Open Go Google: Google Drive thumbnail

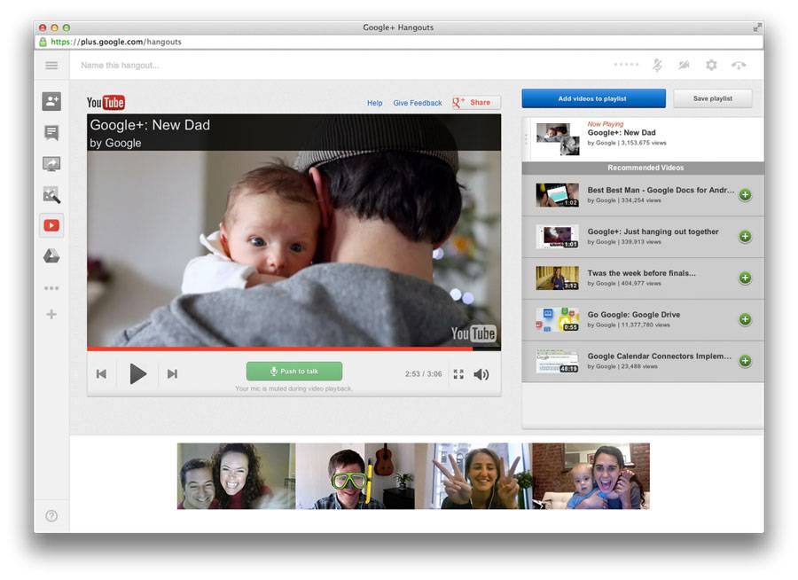click(558, 319)
